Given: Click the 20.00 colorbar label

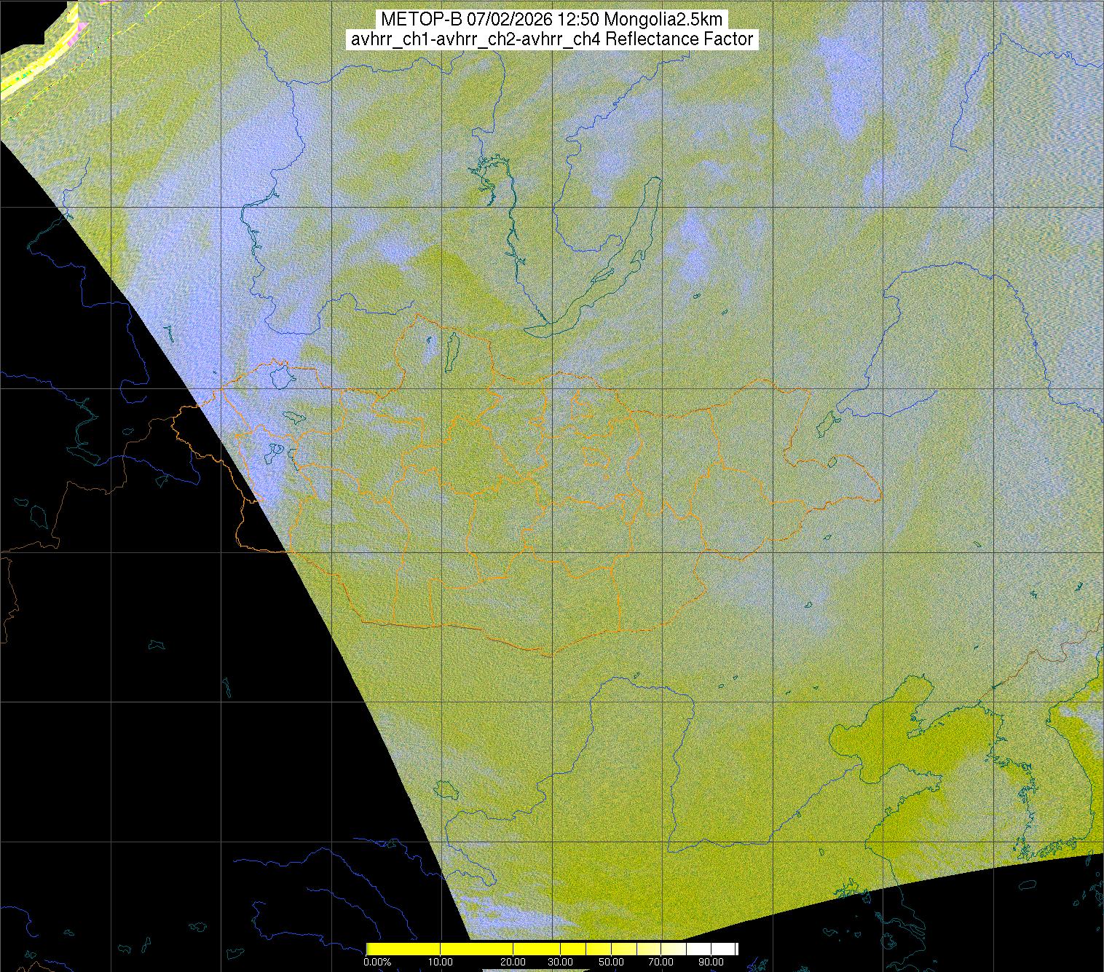Looking at the screenshot, I should pos(513,963).
